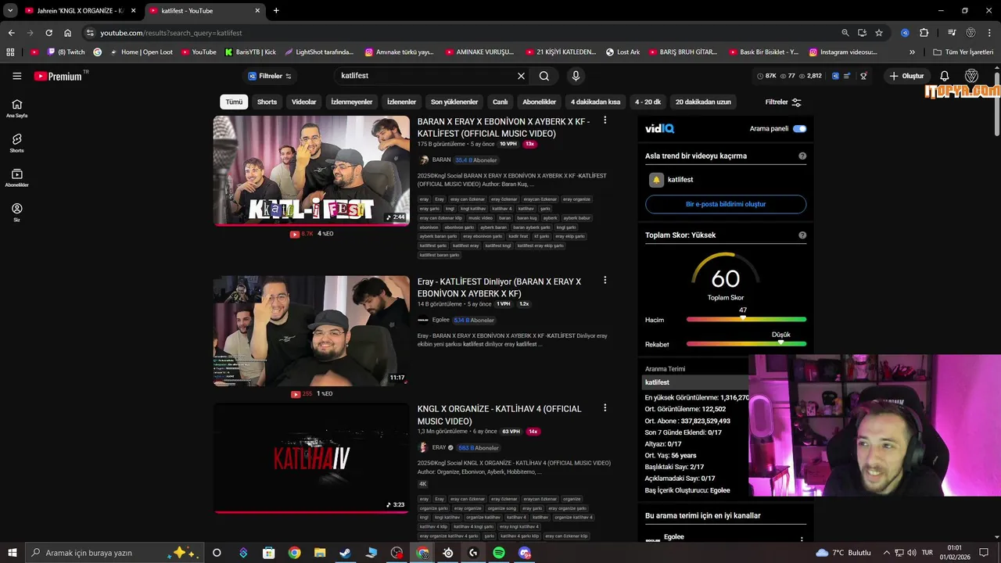Click the vidIQ extension icon in Chrome toolbar
Image resolution: width=1001 pixels, height=563 pixels.
905,33
